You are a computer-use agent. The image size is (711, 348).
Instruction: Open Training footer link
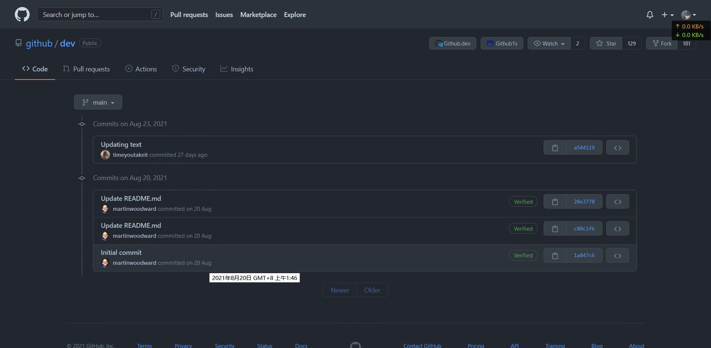coord(555,345)
